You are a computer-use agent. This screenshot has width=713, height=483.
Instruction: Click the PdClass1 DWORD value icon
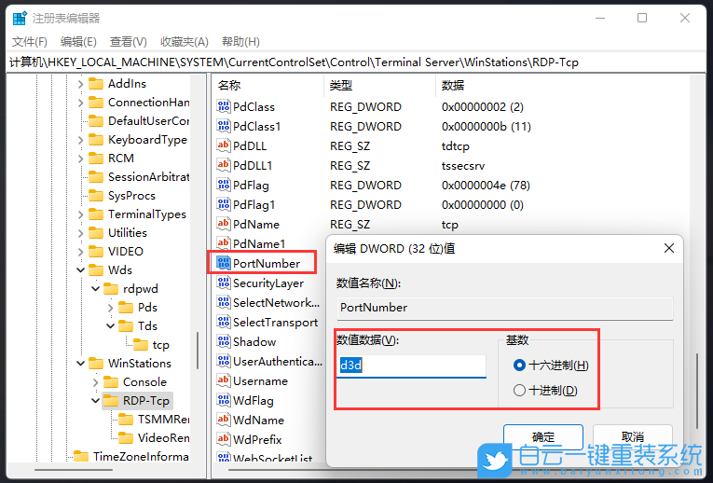click(224, 126)
